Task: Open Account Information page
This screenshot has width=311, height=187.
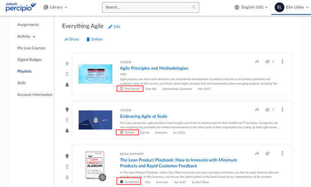Action: [35, 94]
